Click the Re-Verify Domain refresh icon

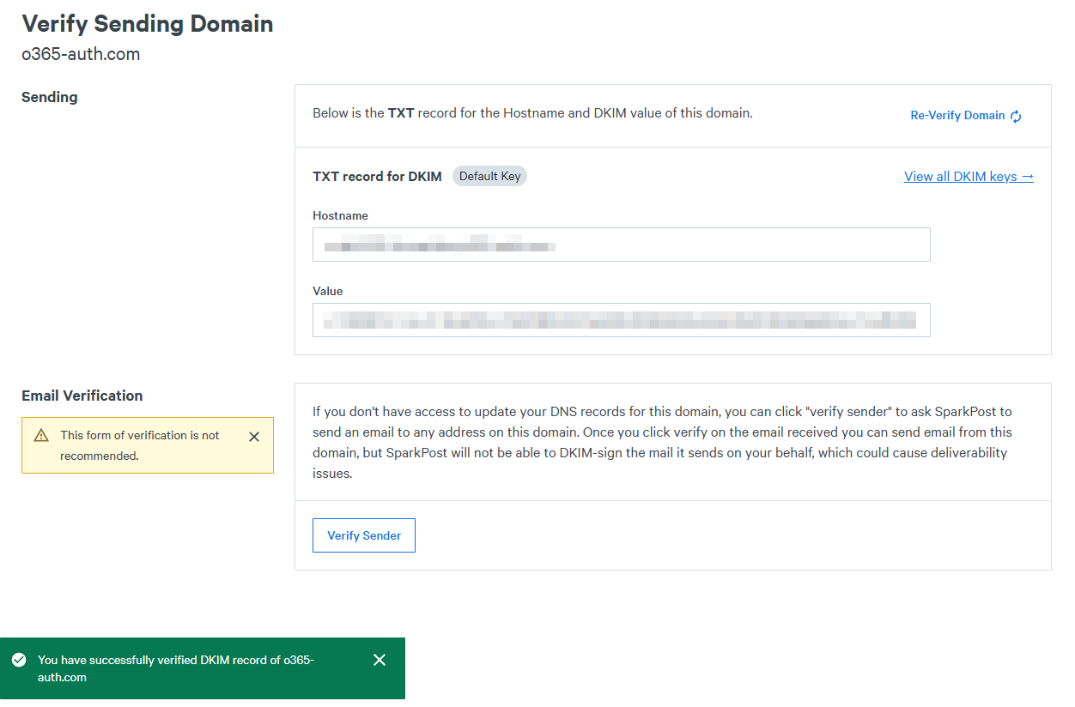coord(1016,116)
